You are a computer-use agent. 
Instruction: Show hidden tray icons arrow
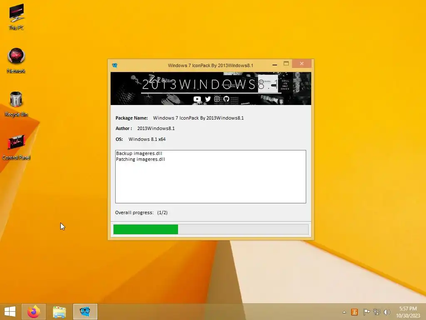tap(344, 312)
